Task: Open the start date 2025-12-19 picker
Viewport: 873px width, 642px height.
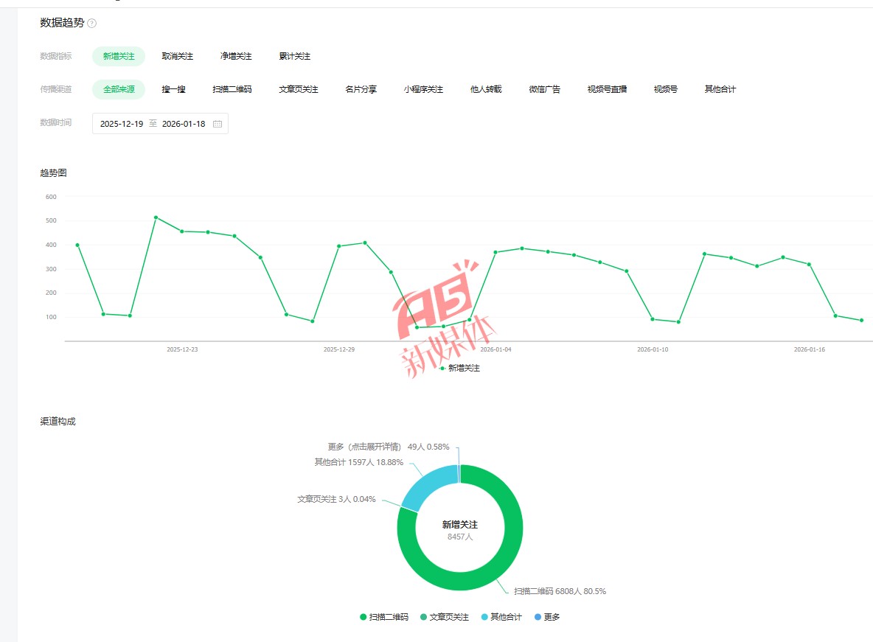Action: click(122, 124)
